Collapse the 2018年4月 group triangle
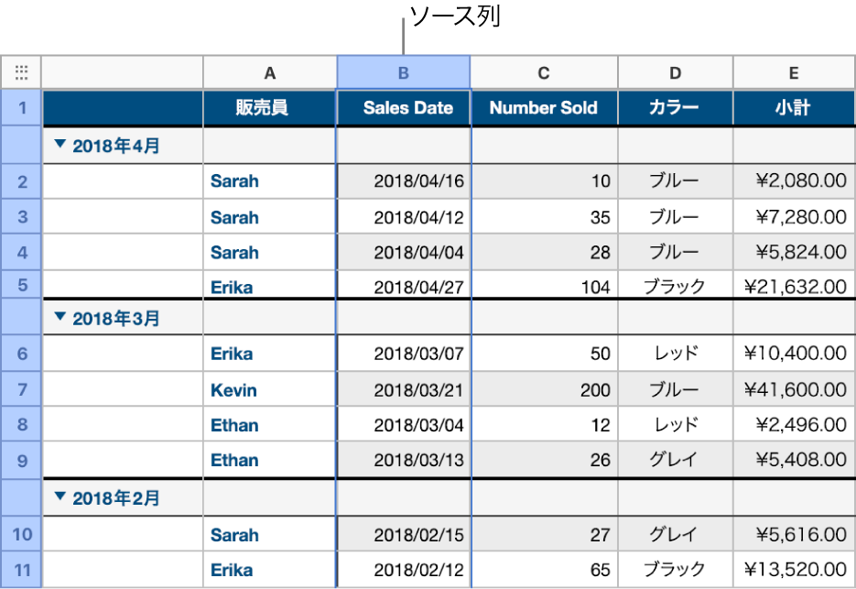This screenshot has width=856, height=589. click(59, 145)
